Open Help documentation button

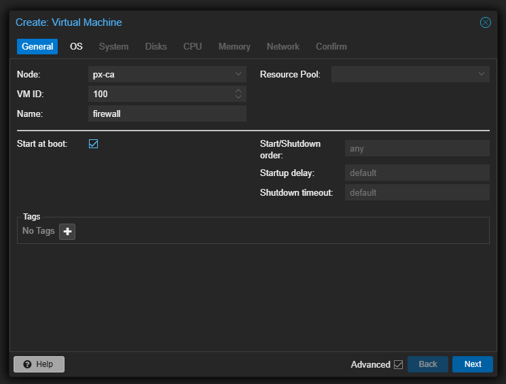pyautogui.click(x=39, y=364)
